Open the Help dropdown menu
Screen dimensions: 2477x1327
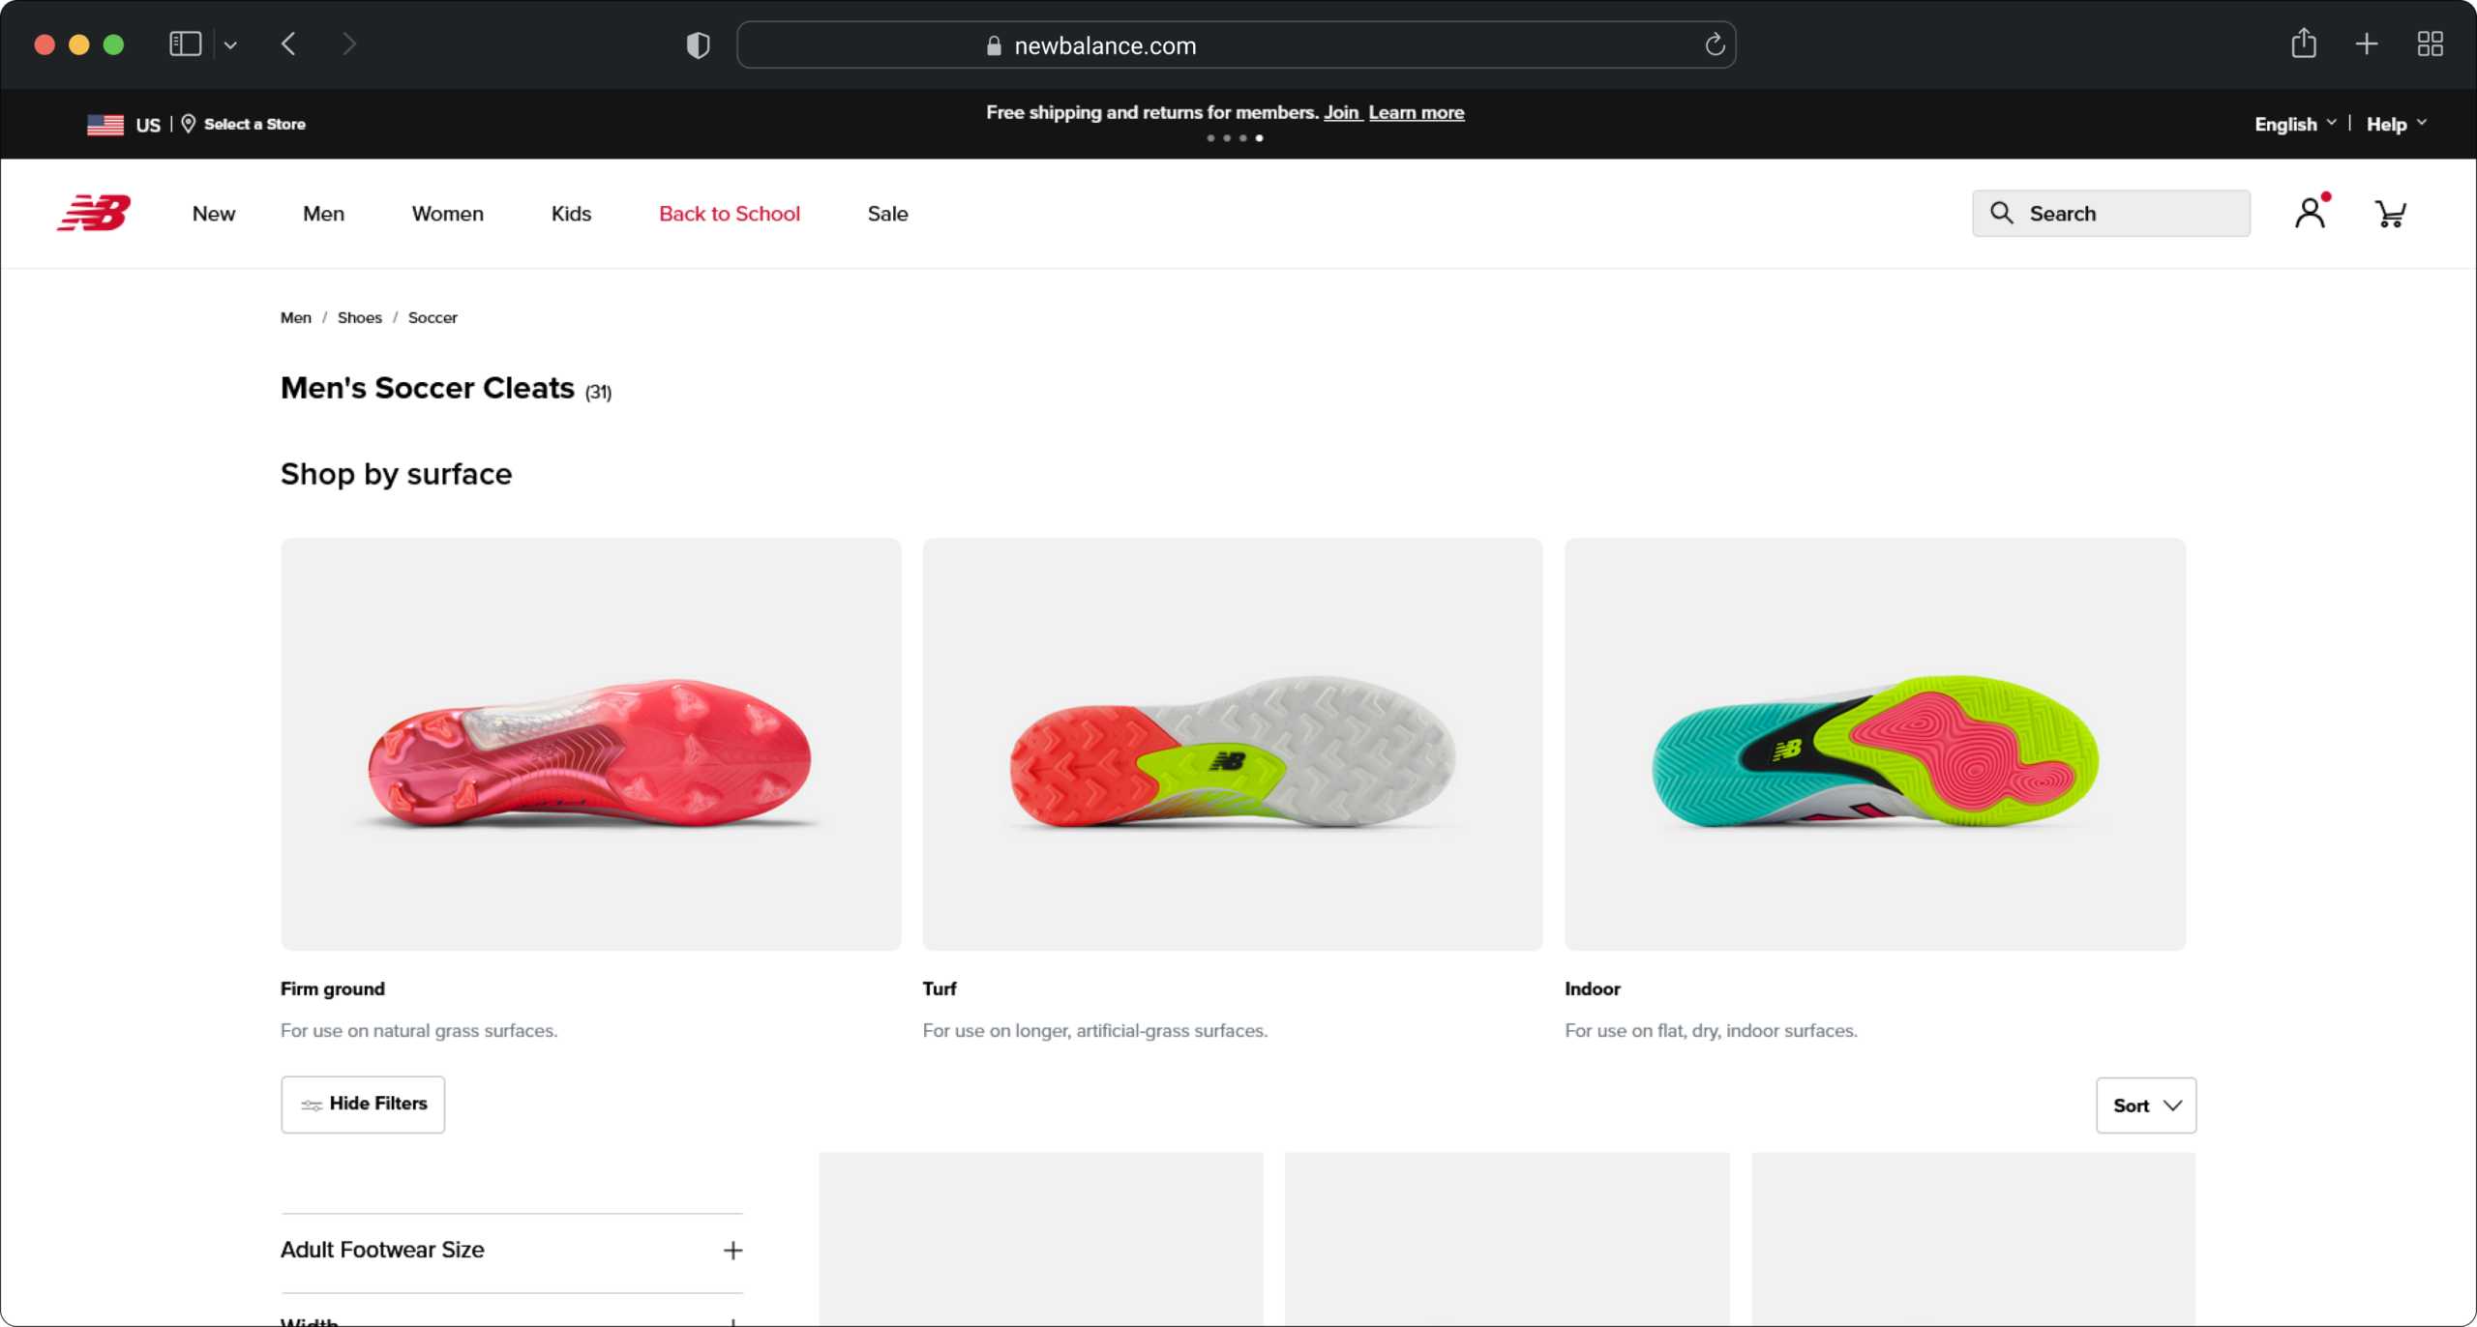(x=2396, y=124)
